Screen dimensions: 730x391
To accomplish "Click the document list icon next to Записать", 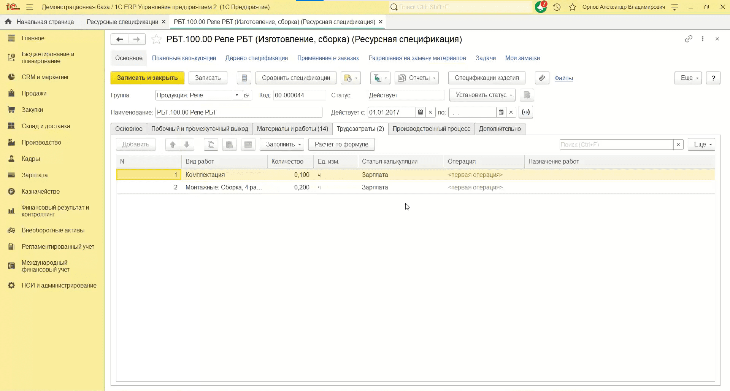I will (x=244, y=78).
